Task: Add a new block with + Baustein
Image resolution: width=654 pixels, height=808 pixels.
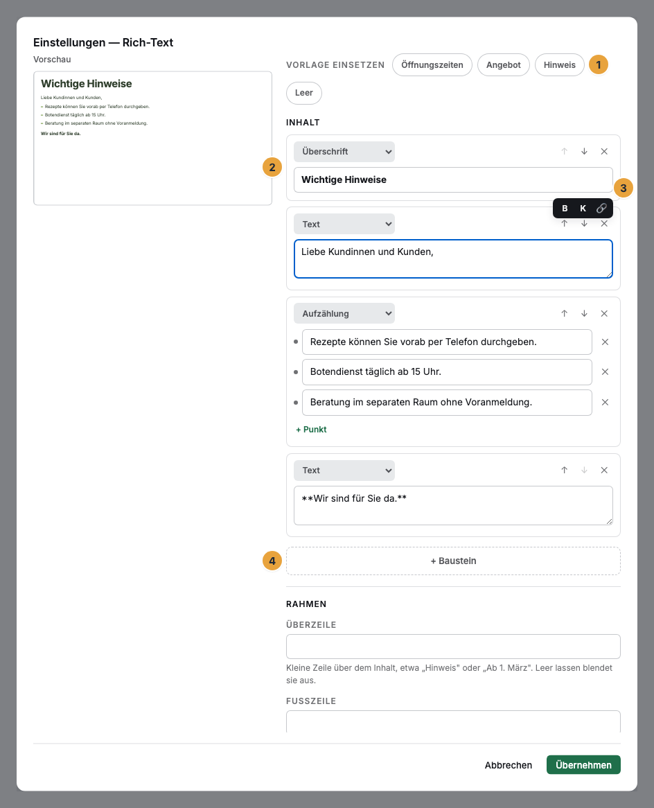Action: 453,561
